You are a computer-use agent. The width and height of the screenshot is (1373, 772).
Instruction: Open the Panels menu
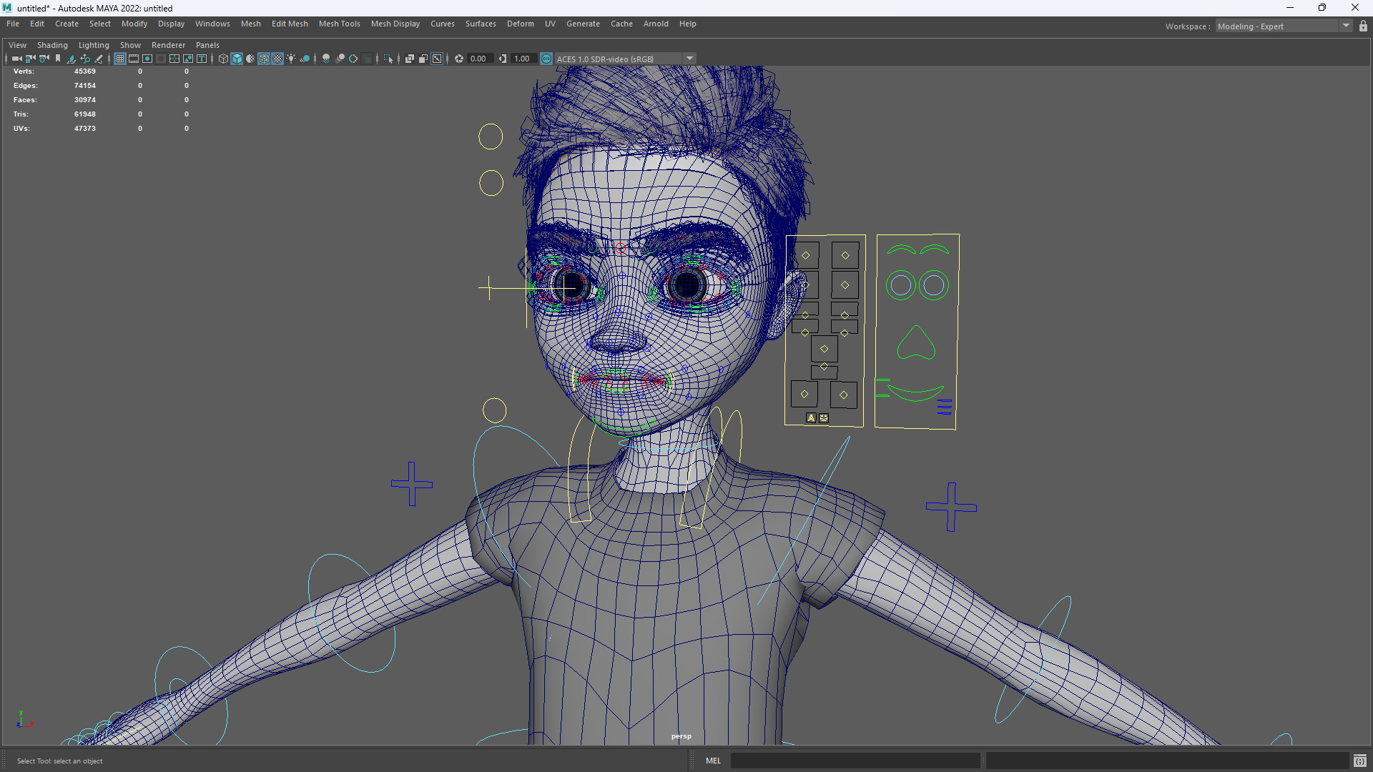pyautogui.click(x=207, y=45)
